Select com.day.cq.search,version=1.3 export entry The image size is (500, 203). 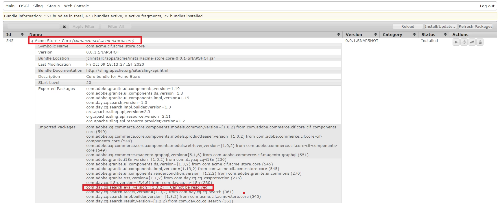117,103
